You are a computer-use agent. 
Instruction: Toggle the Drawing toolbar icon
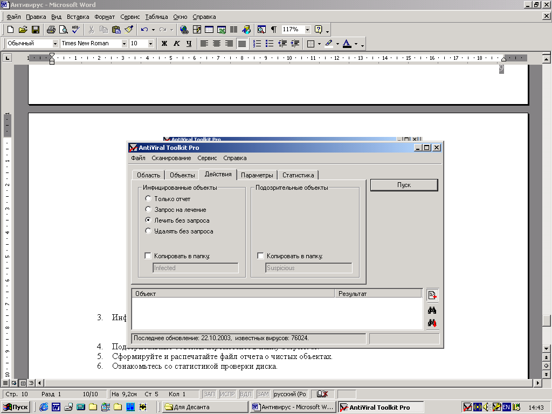coord(246,30)
